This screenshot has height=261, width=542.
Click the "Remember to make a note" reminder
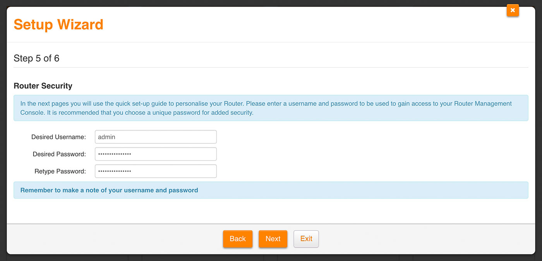click(x=109, y=191)
